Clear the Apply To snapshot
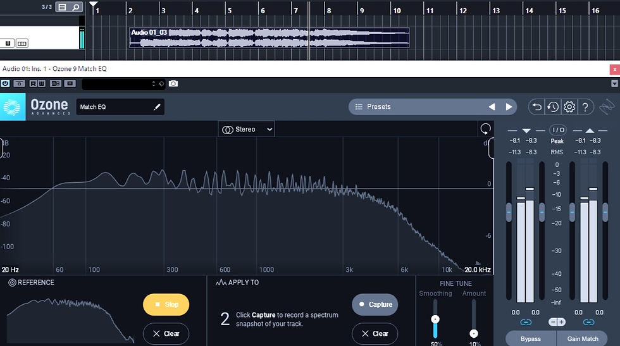This screenshot has width=620, height=346. (375, 334)
